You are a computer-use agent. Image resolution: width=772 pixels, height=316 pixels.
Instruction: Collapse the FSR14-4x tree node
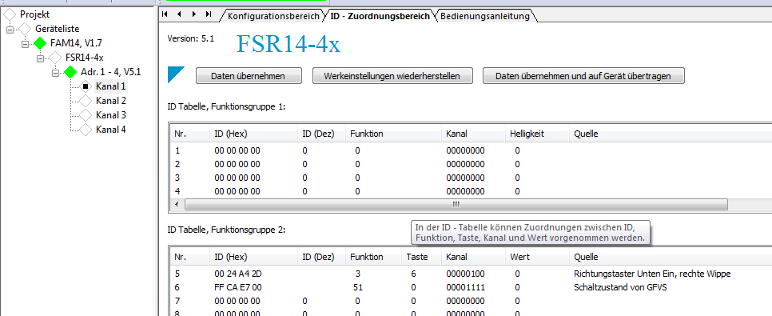pyautogui.click(x=41, y=58)
